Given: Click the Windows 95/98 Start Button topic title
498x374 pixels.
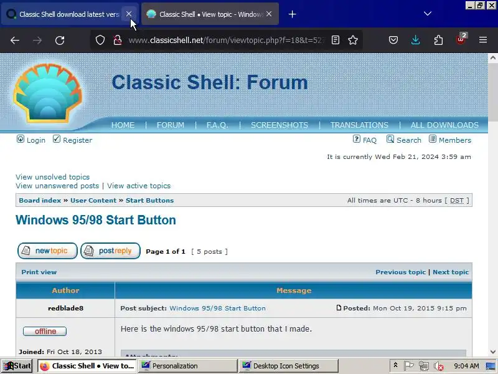Looking at the screenshot, I should (x=96, y=220).
